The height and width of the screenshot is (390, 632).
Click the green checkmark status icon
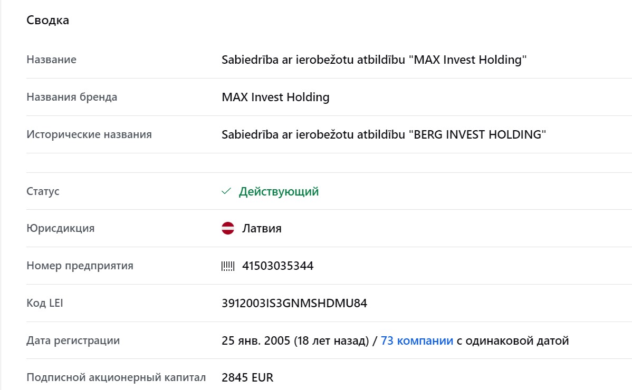click(226, 191)
